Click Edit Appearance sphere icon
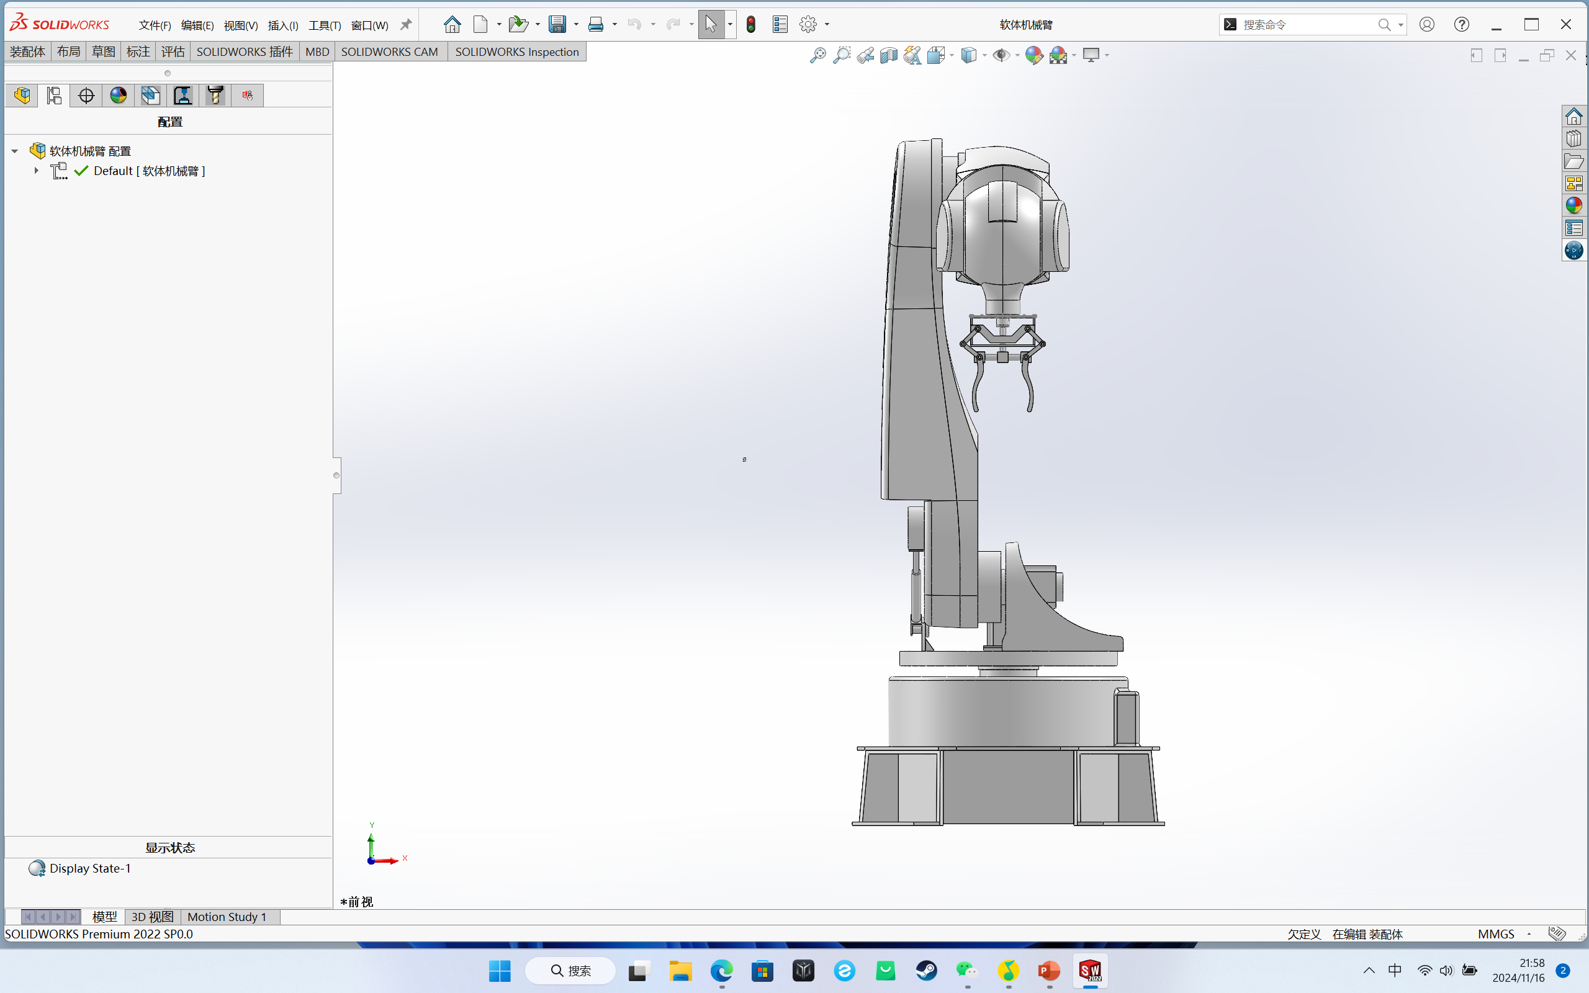The image size is (1589, 993). [x=1034, y=55]
